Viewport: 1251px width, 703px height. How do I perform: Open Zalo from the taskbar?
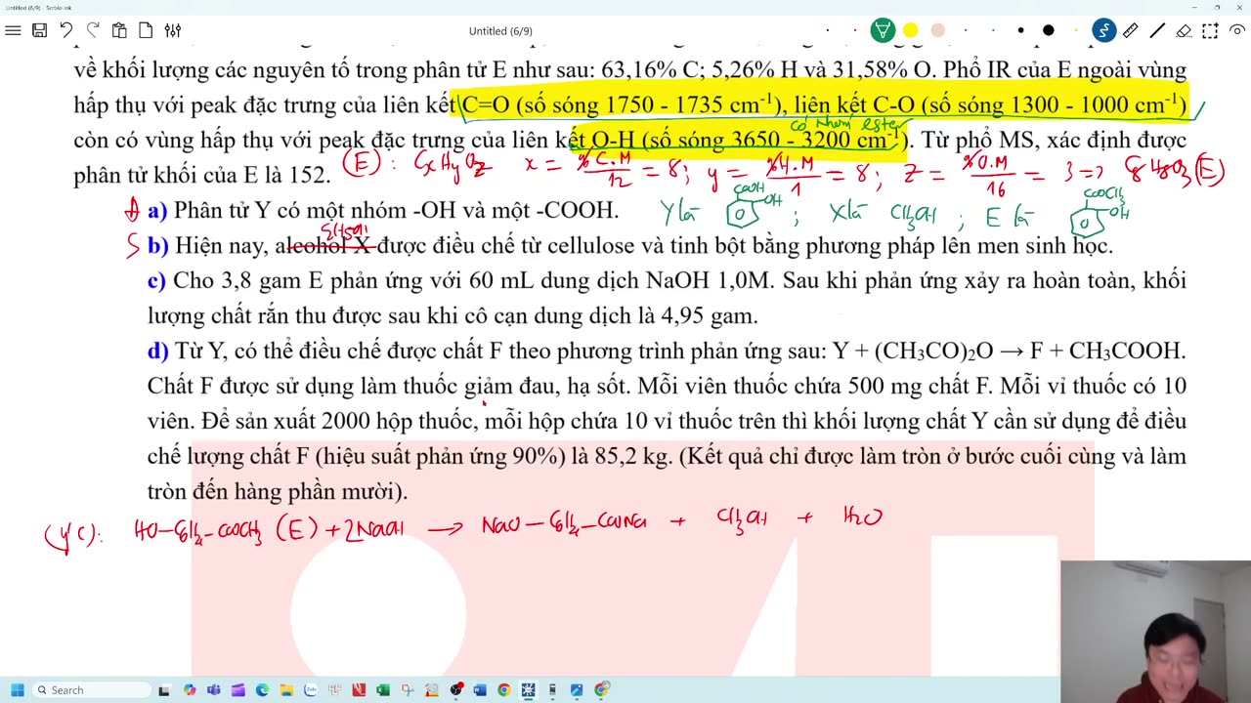tap(311, 690)
